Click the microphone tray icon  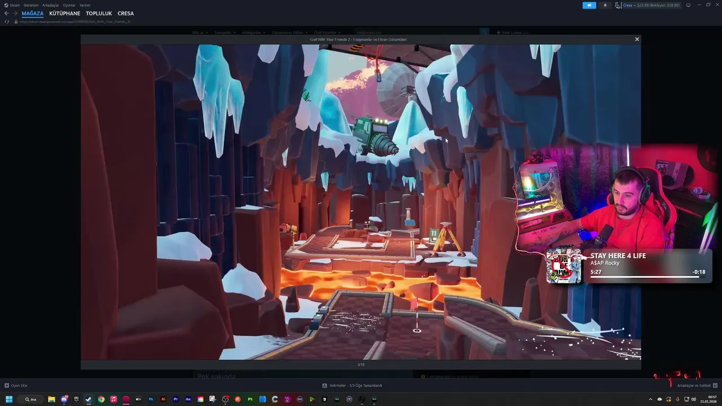(677, 399)
